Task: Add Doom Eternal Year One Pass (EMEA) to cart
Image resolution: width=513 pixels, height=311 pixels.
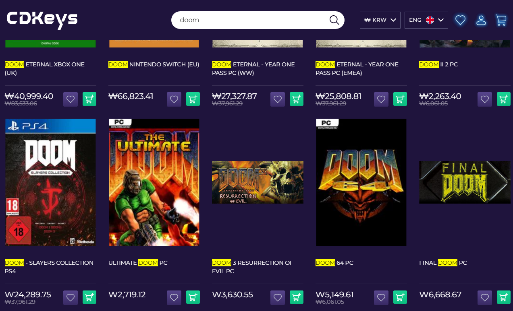Action: (x=400, y=99)
